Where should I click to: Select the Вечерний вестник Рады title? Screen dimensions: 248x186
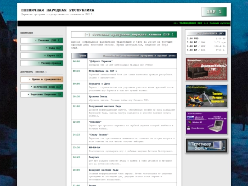coord(104,170)
